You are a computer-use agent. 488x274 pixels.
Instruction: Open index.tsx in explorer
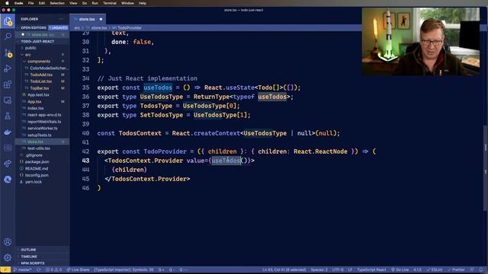coord(36,108)
